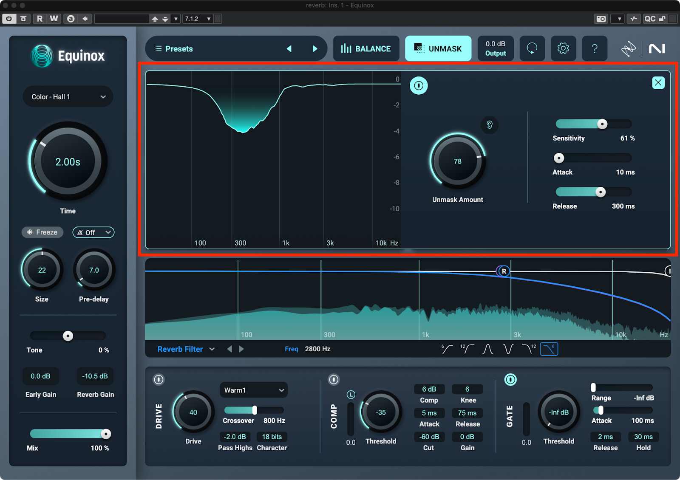Open the Warm1 drive type dropdown

pyautogui.click(x=254, y=390)
